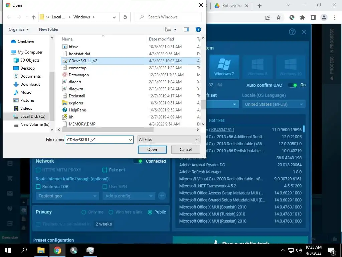
Task: Select the Datawagon file
Action: tap(75, 75)
